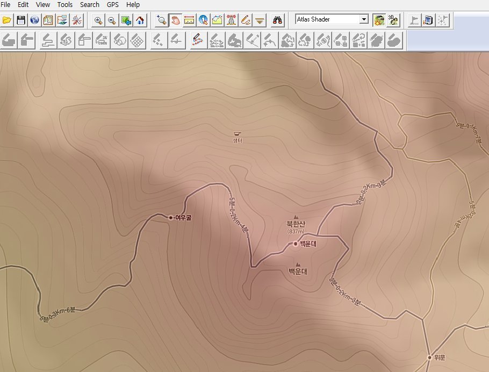Viewport: 489px width, 372px height.
Task: Select the Feature Info tool icon
Action: tap(203, 20)
